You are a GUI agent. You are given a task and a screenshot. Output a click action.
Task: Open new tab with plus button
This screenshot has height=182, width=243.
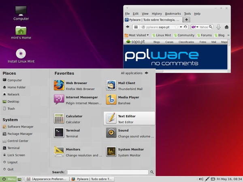click(x=186, y=20)
